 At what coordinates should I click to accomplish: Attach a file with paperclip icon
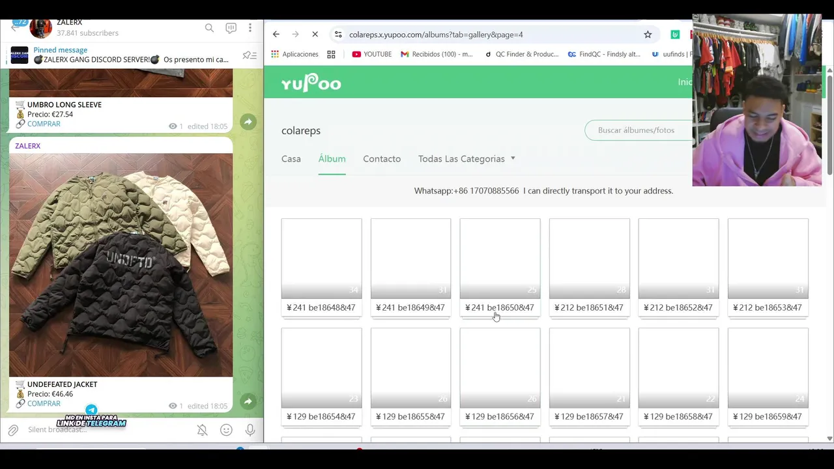coord(13,430)
